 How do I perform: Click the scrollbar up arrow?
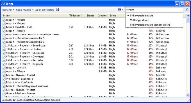(188, 15)
